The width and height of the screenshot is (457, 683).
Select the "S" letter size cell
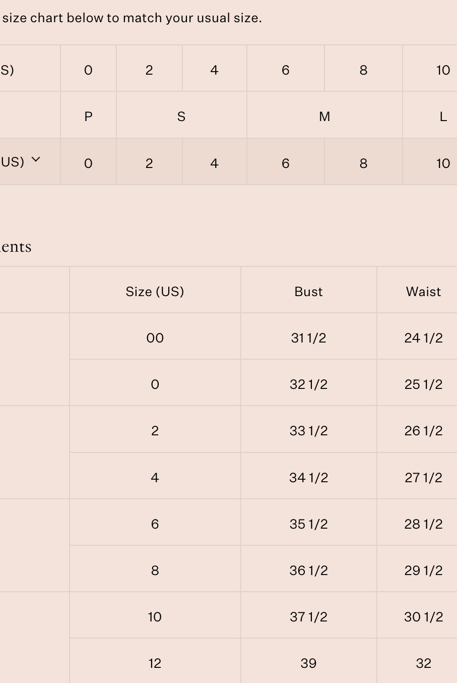click(181, 117)
